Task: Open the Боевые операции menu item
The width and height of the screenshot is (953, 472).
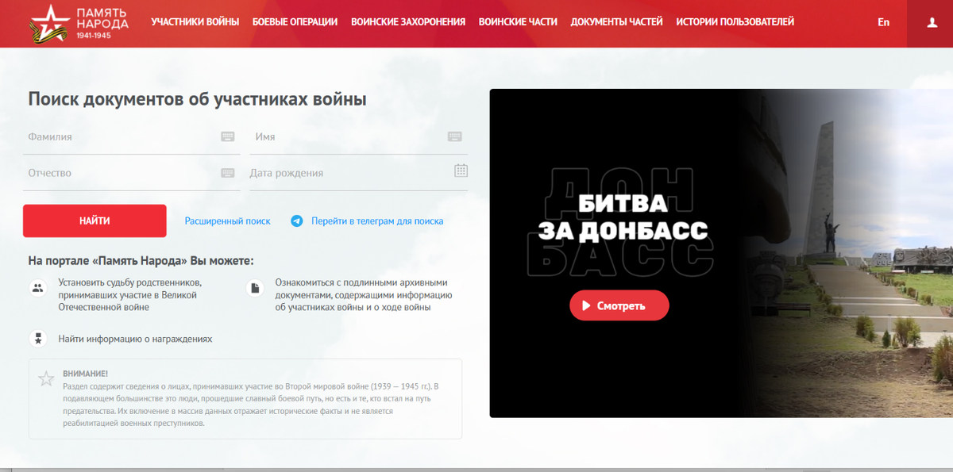Action: tap(295, 22)
